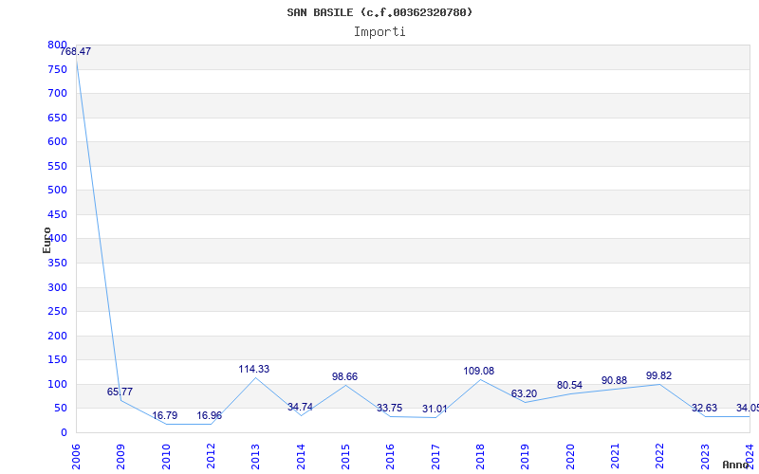This screenshot has height=474, width=759.
Task: Click the Euro y-axis title
Action: click(x=46, y=240)
